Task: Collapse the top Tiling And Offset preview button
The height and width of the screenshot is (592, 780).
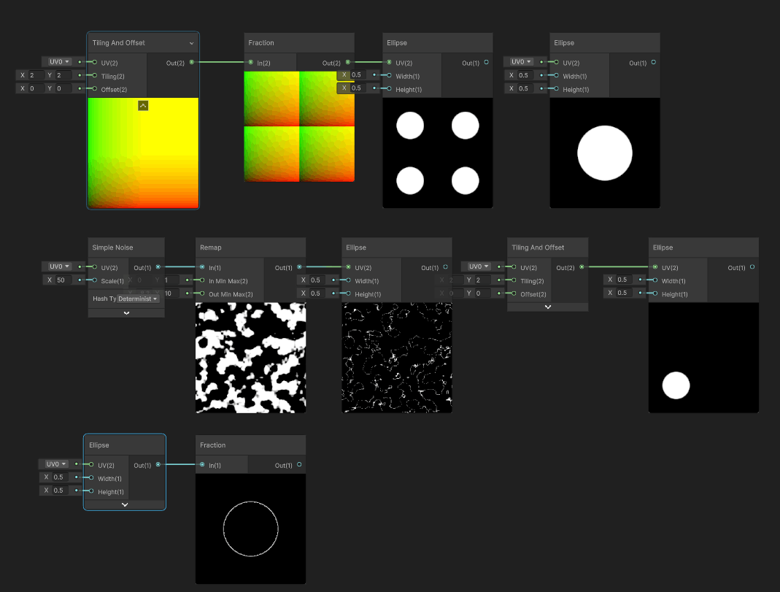Action: pos(143,105)
